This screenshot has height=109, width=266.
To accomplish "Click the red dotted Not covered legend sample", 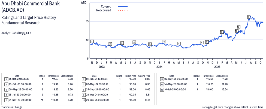I will click(123, 11).
